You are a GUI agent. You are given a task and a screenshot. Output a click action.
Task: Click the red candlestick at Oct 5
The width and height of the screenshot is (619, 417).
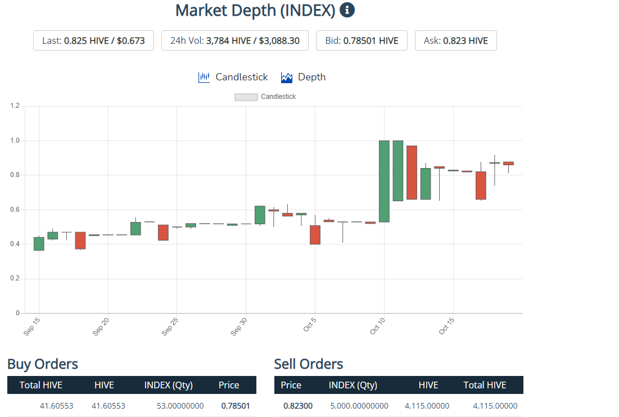315,235
